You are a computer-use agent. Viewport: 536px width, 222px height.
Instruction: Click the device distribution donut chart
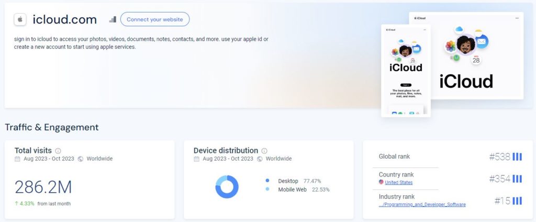pyautogui.click(x=227, y=187)
